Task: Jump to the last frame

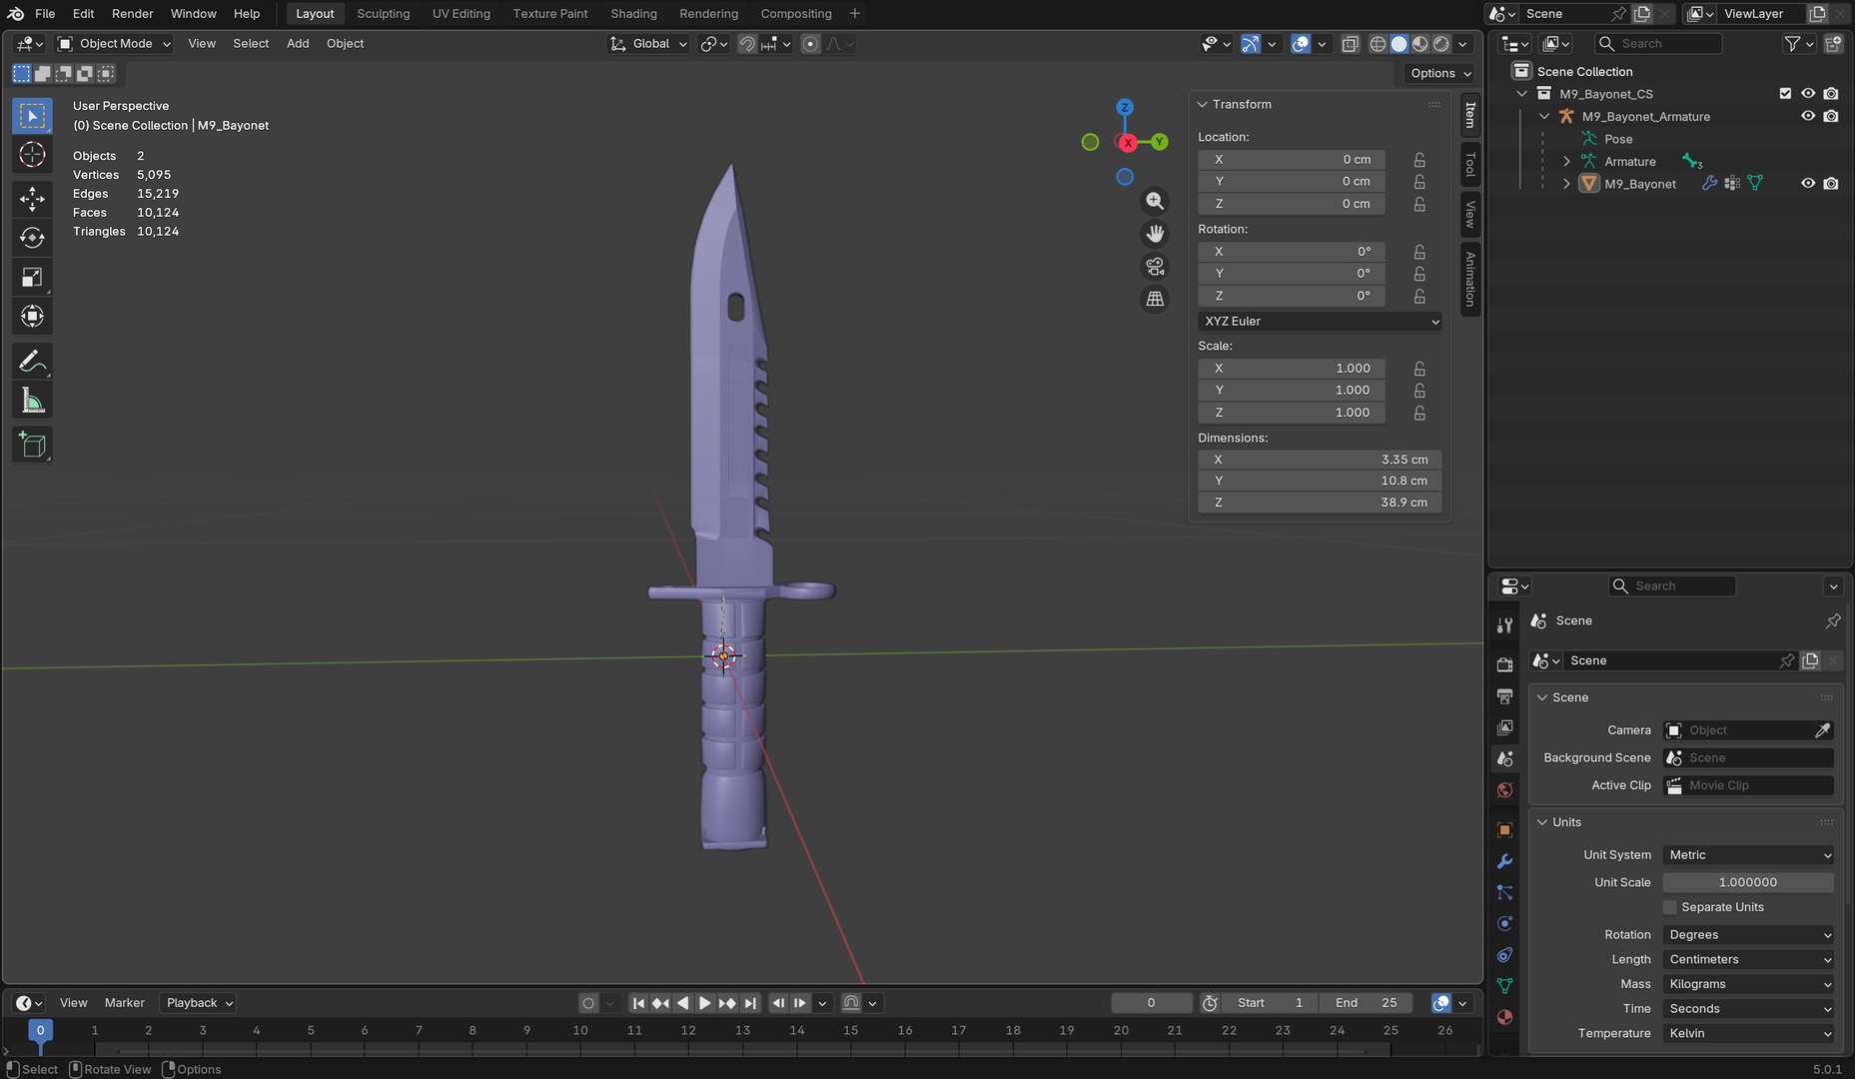Action: tap(750, 1003)
